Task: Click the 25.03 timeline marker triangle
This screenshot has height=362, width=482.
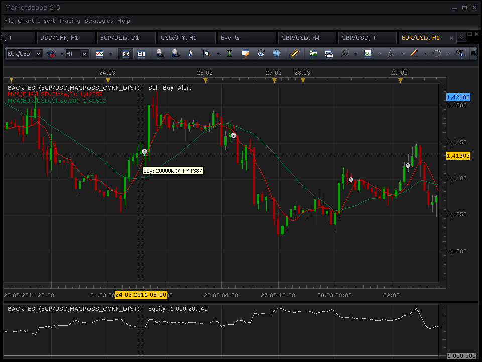Action: (x=206, y=80)
